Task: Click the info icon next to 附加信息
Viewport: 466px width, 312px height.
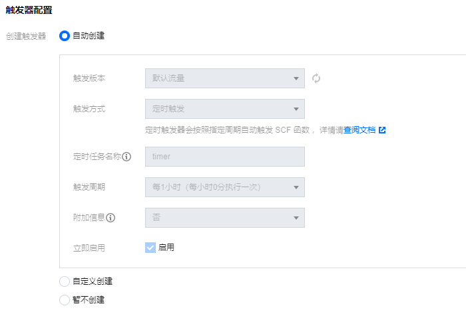Action: [x=111, y=218]
